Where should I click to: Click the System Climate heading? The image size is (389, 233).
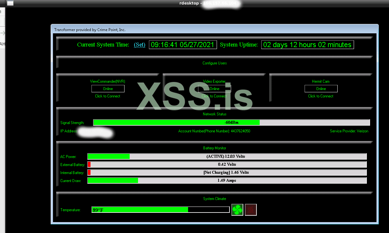click(214, 199)
